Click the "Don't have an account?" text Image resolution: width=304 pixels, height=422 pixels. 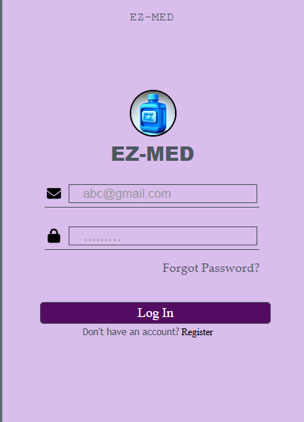click(131, 332)
